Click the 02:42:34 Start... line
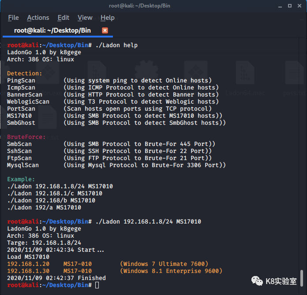The height and width of the screenshot is (295, 307). click(56, 250)
